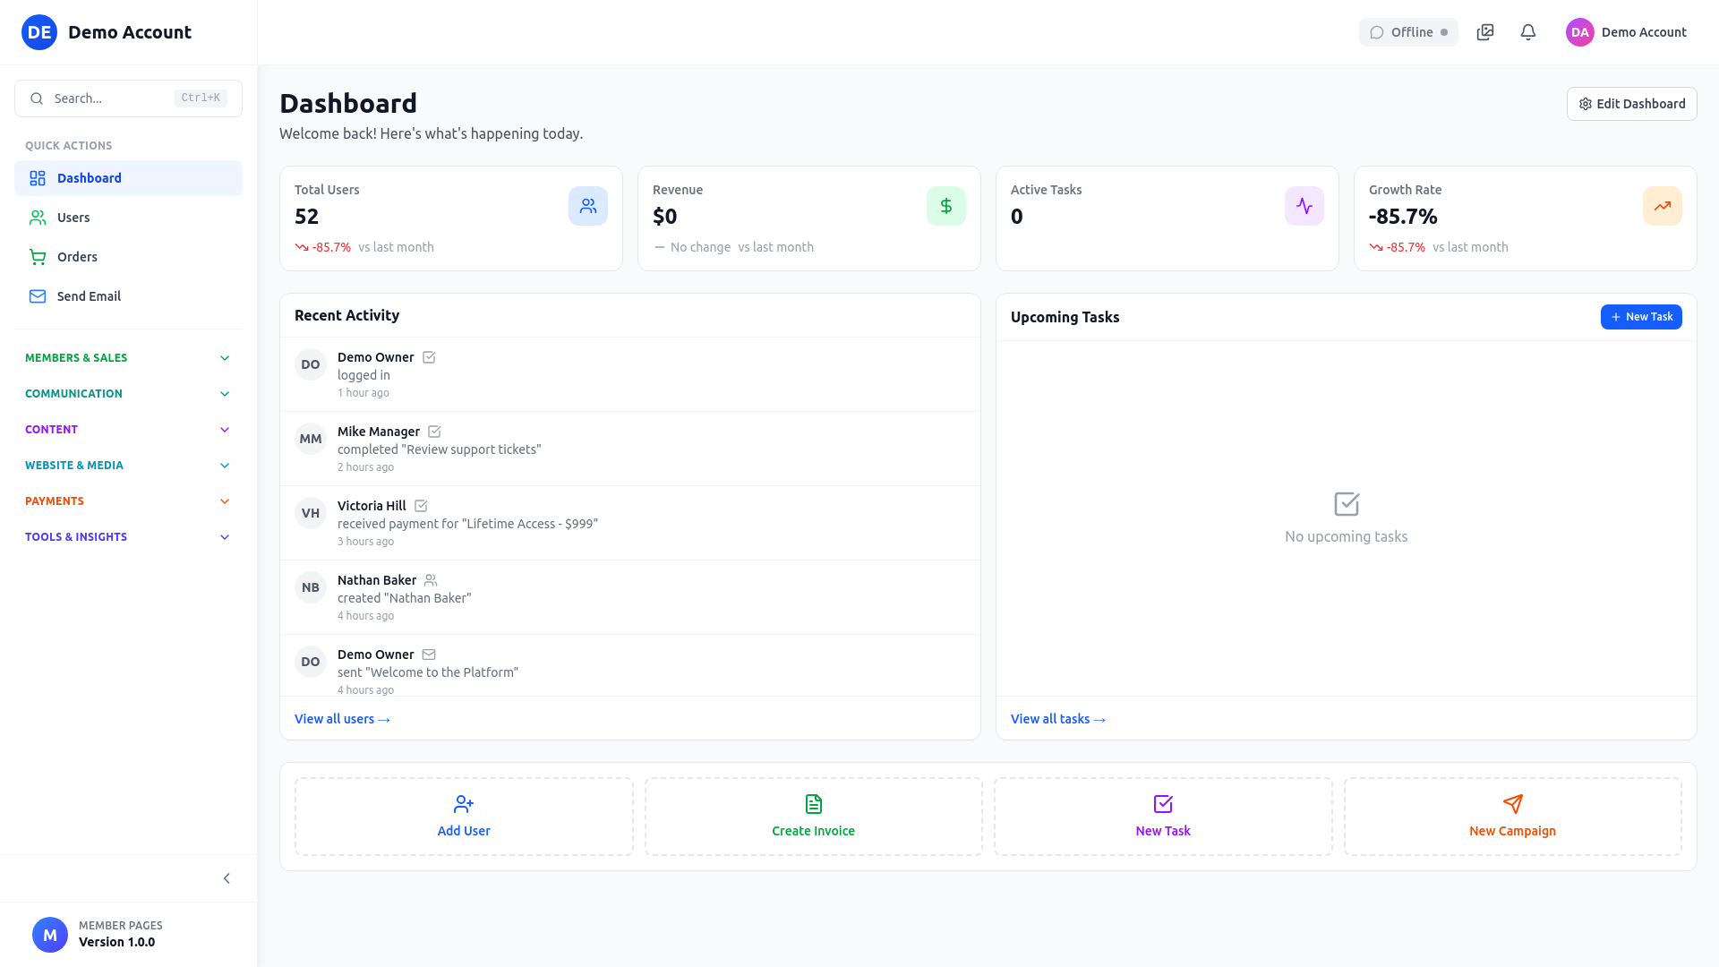Click the DA avatar for Demo Account
Screen dimensions: 1719x967
[x=1579, y=32]
